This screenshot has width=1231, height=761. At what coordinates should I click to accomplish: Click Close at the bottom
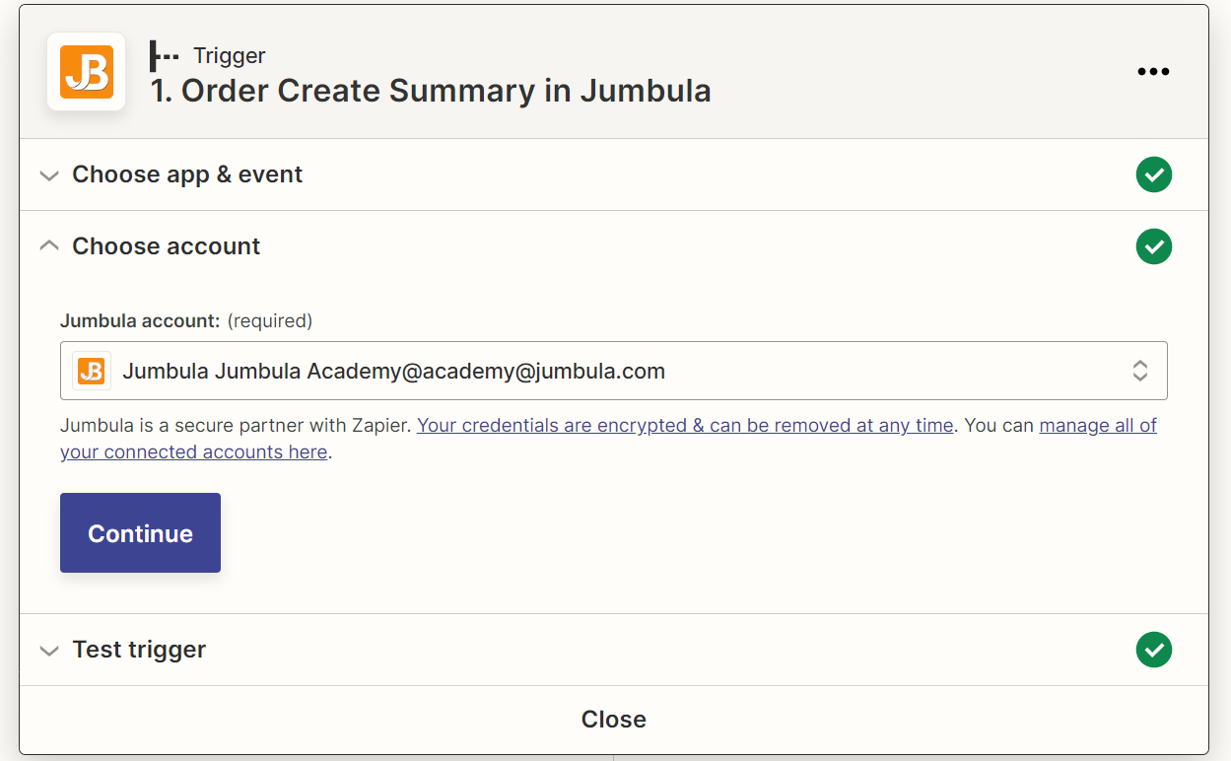tap(614, 720)
